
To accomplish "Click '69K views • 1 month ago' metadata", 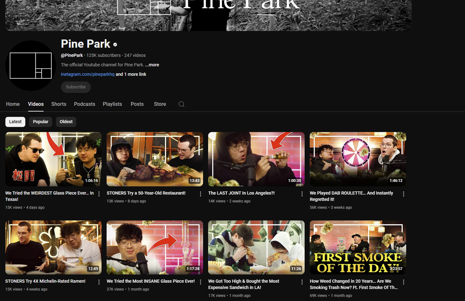I will [x=331, y=296].
